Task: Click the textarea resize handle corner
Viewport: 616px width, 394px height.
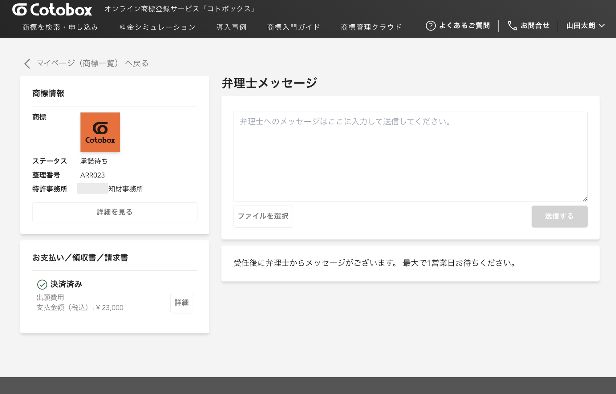Action: [x=585, y=199]
